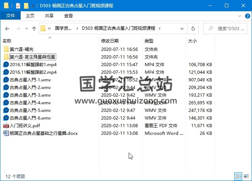Click in the 搜索"D503 ... search box

pyautogui.click(x=225, y=28)
